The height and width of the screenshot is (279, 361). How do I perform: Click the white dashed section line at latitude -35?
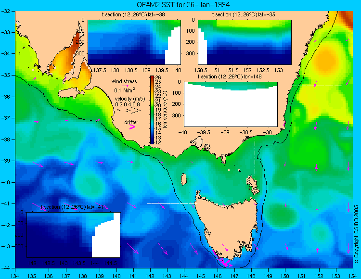coord(317,86)
